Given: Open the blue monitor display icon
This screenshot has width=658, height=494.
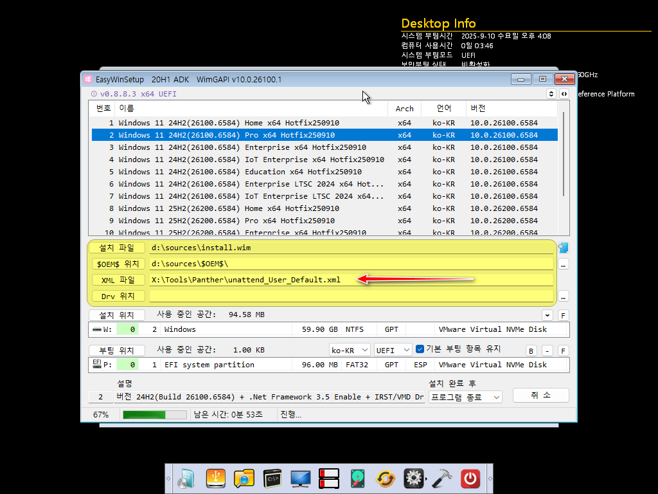Looking at the screenshot, I should 301,479.
